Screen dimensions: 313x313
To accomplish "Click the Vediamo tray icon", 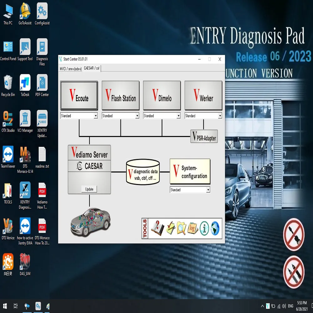I will 268,306.
